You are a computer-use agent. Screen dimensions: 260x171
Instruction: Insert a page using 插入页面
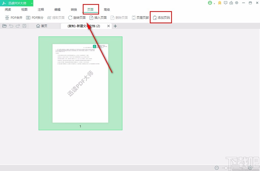(99, 17)
